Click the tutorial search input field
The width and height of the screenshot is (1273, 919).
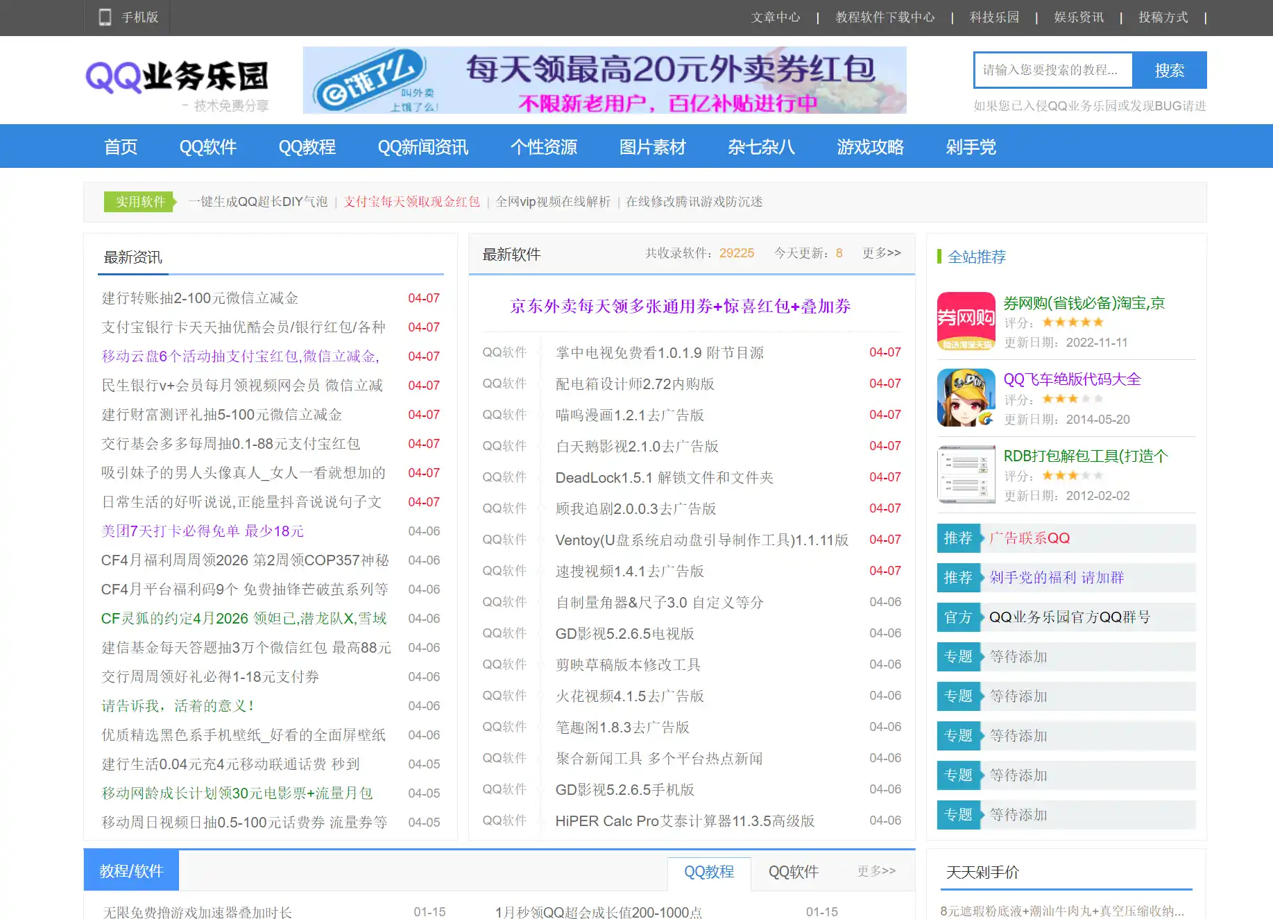click(1052, 70)
